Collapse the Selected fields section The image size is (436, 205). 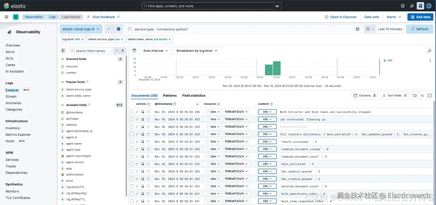62,59
